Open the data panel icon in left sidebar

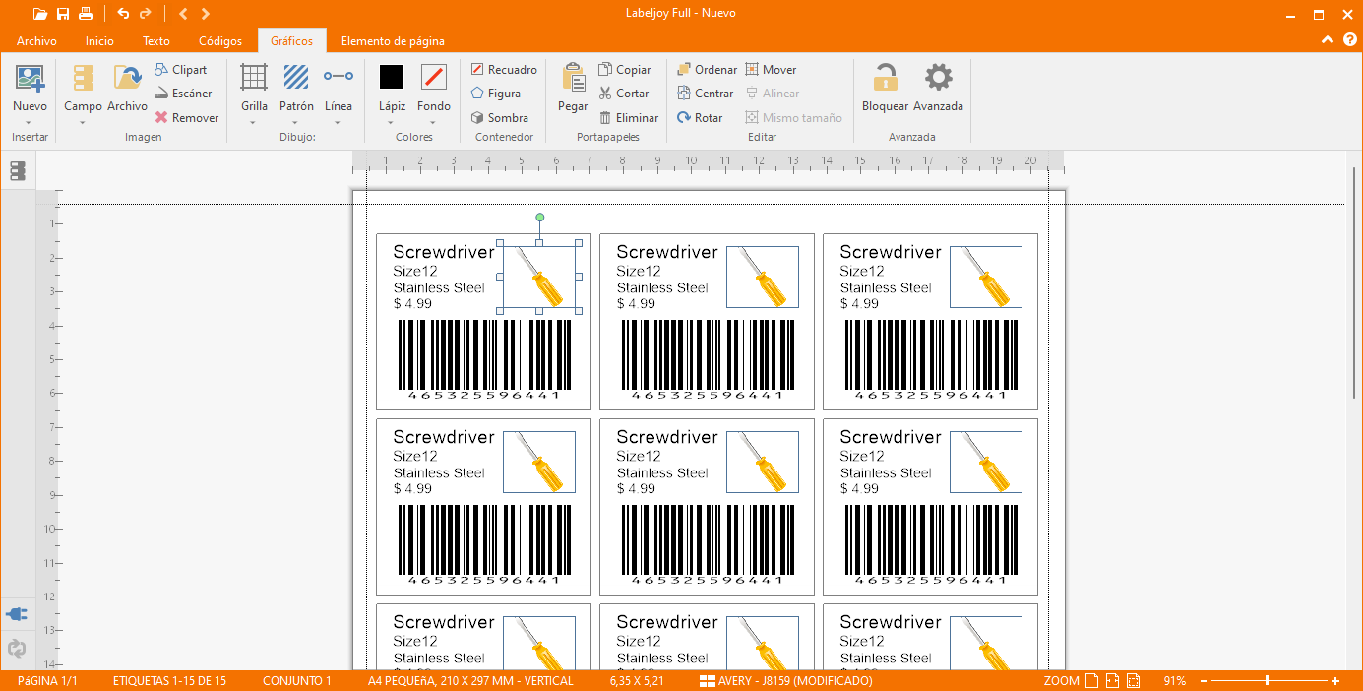(18, 171)
